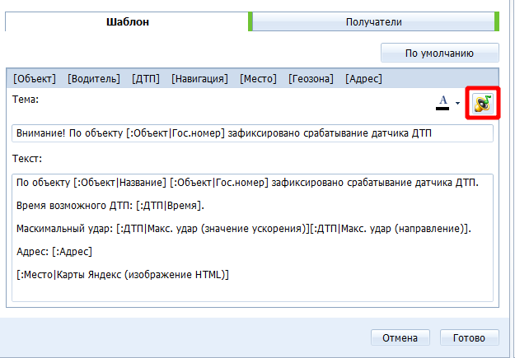This screenshot has width=515, height=358.
Task: Place cursor on the Адрес: [:Адрес] line
Action: [x=54, y=251]
